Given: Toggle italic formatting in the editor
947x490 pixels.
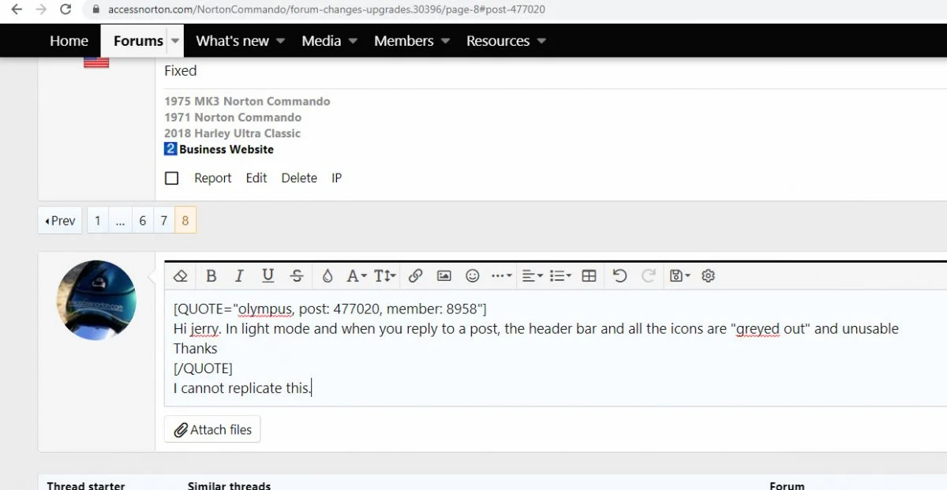Looking at the screenshot, I should (239, 276).
